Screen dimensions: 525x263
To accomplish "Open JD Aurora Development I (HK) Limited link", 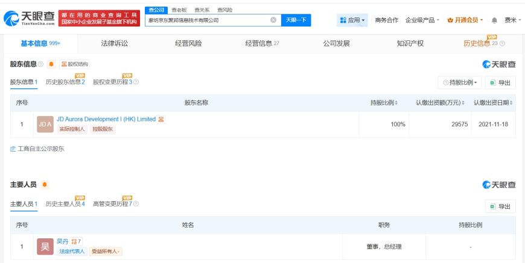I will (106, 119).
